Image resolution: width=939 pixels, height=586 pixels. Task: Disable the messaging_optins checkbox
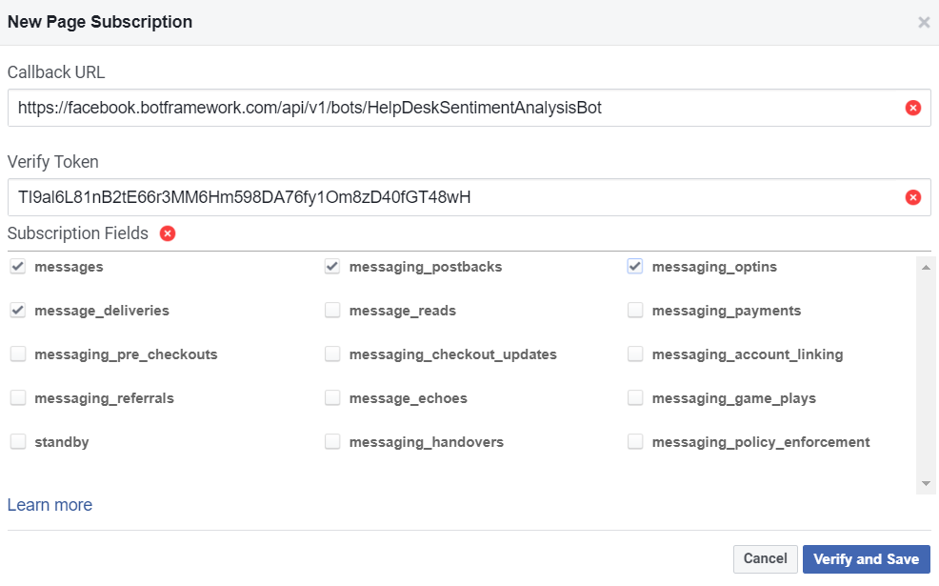pos(635,267)
